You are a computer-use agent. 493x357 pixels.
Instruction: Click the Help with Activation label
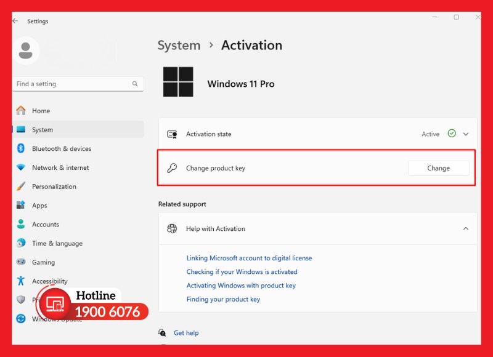tap(215, 228)
